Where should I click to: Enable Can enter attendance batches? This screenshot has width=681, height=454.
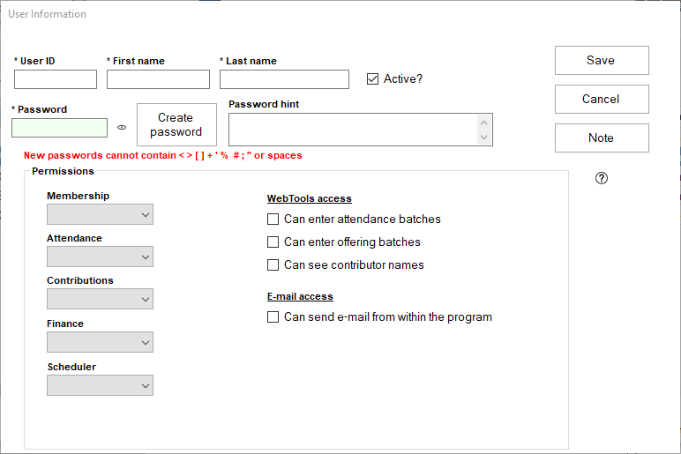coord(273,220)
